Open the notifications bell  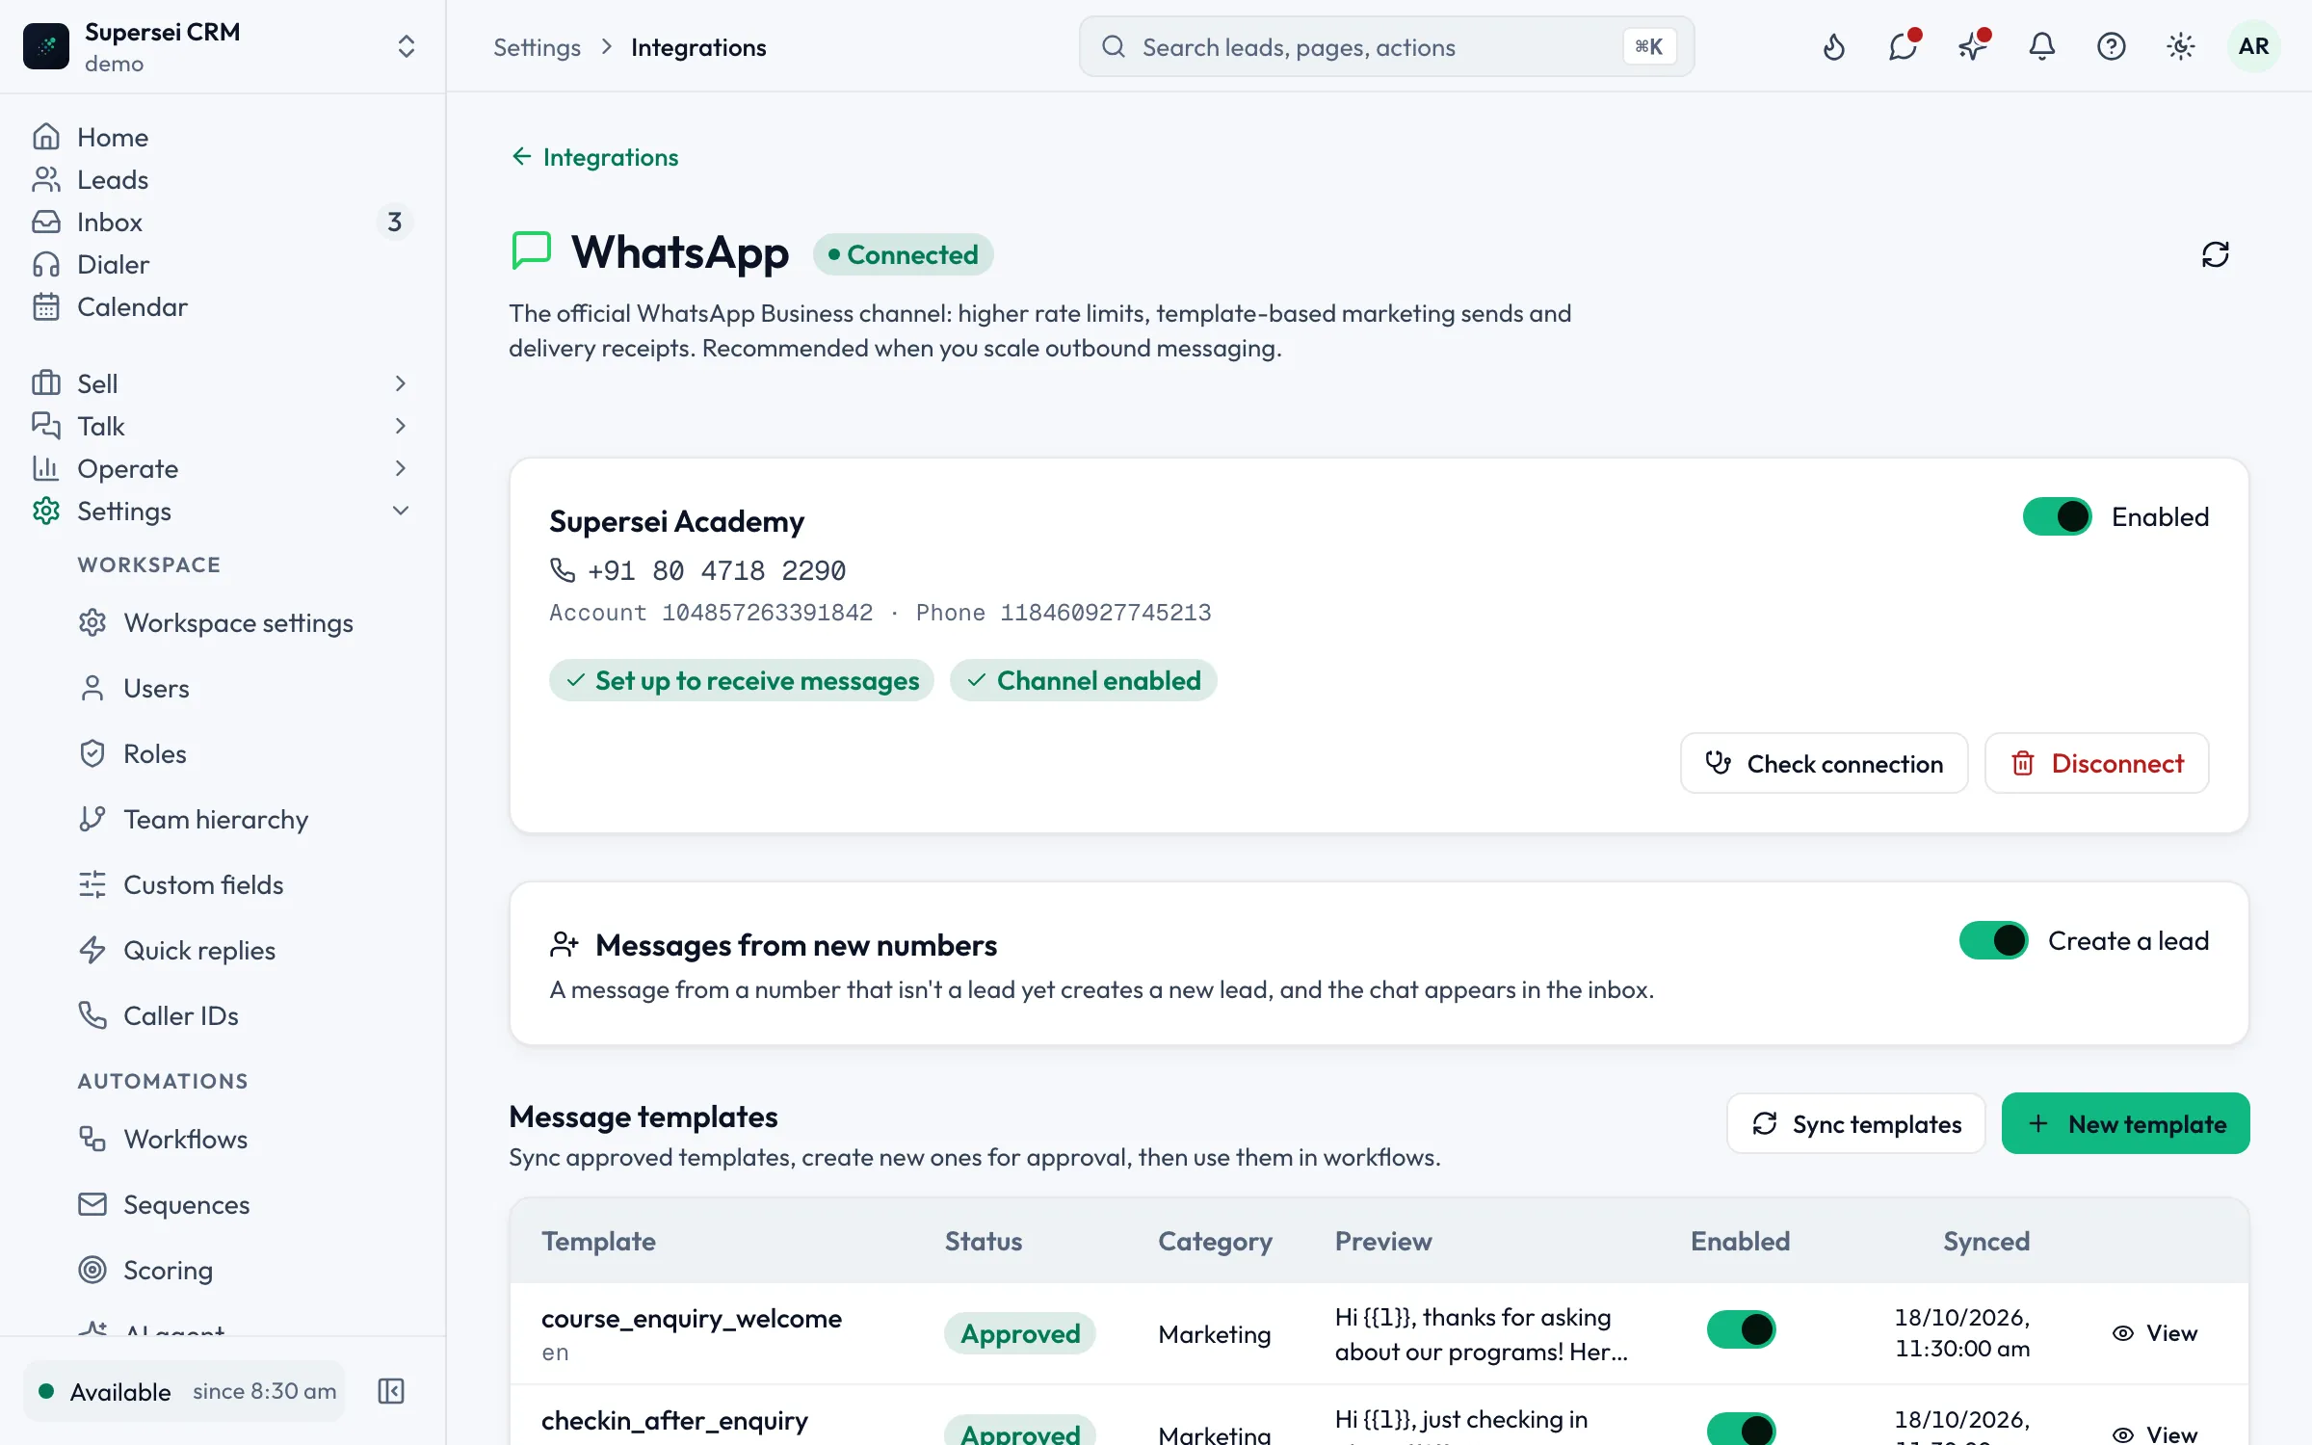coord(2041,46)
